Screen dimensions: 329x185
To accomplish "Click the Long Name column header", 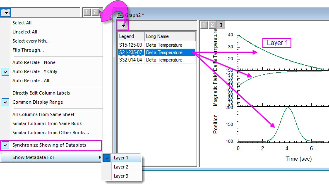I will tap(157, 36).
